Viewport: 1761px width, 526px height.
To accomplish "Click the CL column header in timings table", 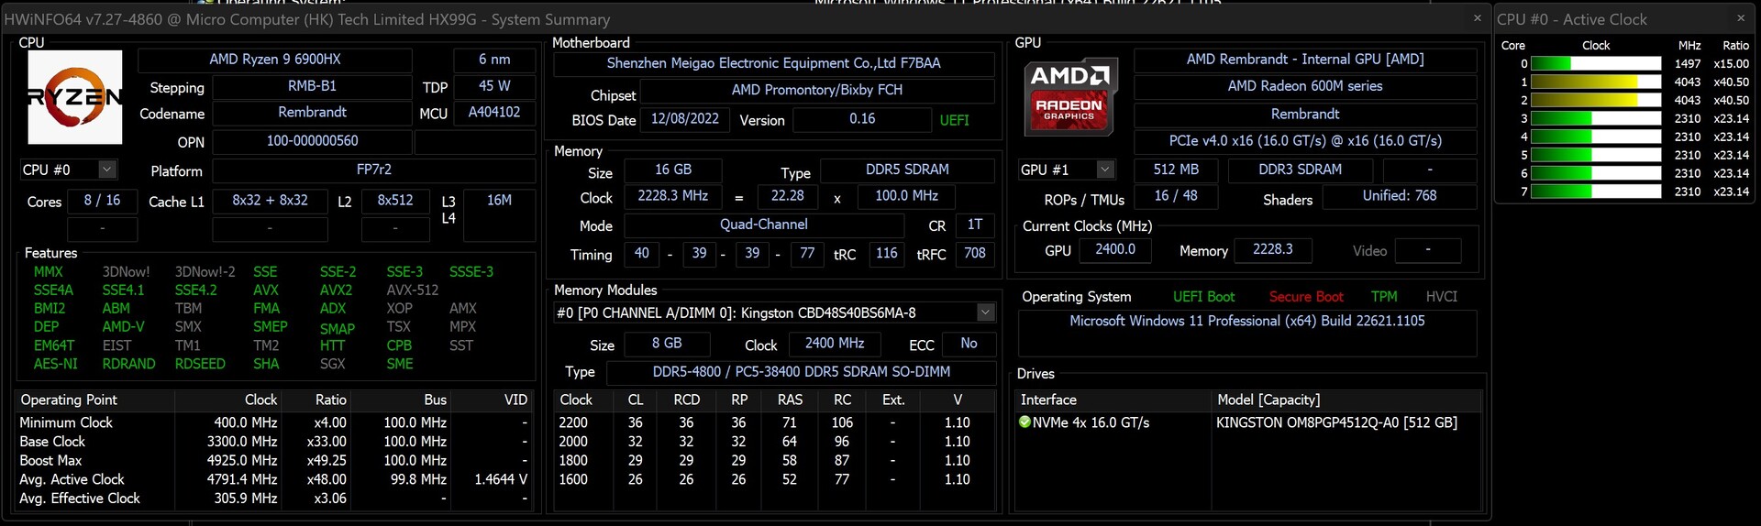I will click(636, 400).
